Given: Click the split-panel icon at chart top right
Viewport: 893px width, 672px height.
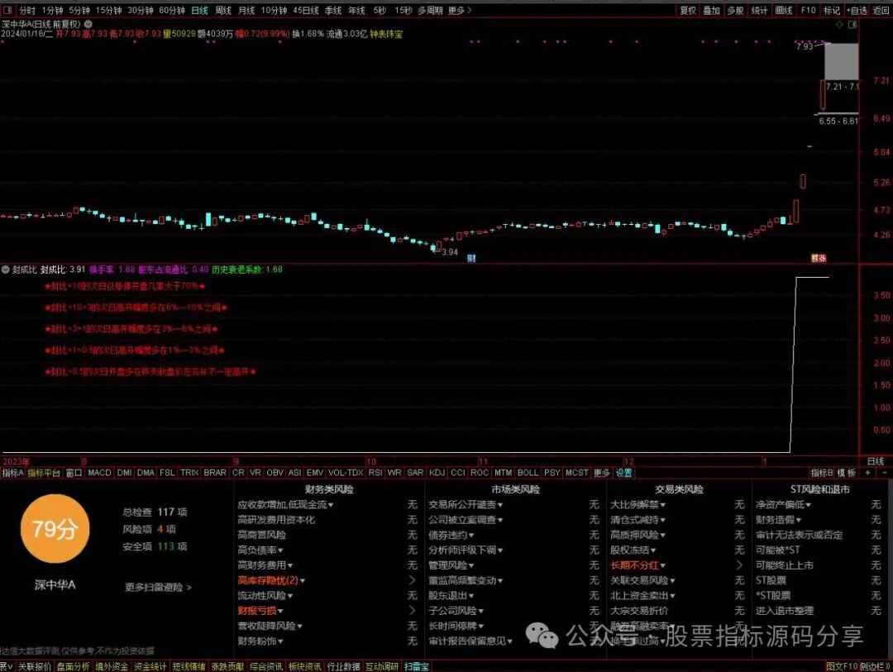Looking at the screenshot, I should coord(852,25).
